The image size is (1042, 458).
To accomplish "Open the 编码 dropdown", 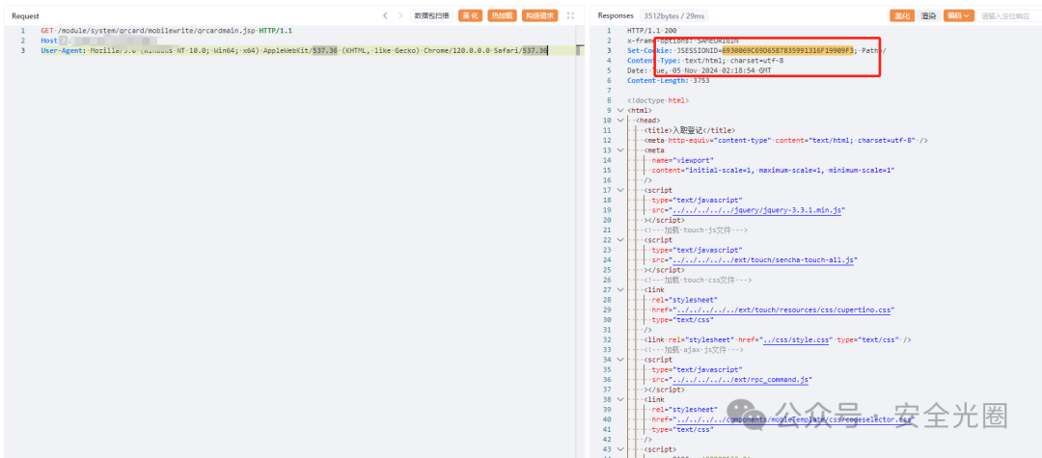I will coord(958,15).
